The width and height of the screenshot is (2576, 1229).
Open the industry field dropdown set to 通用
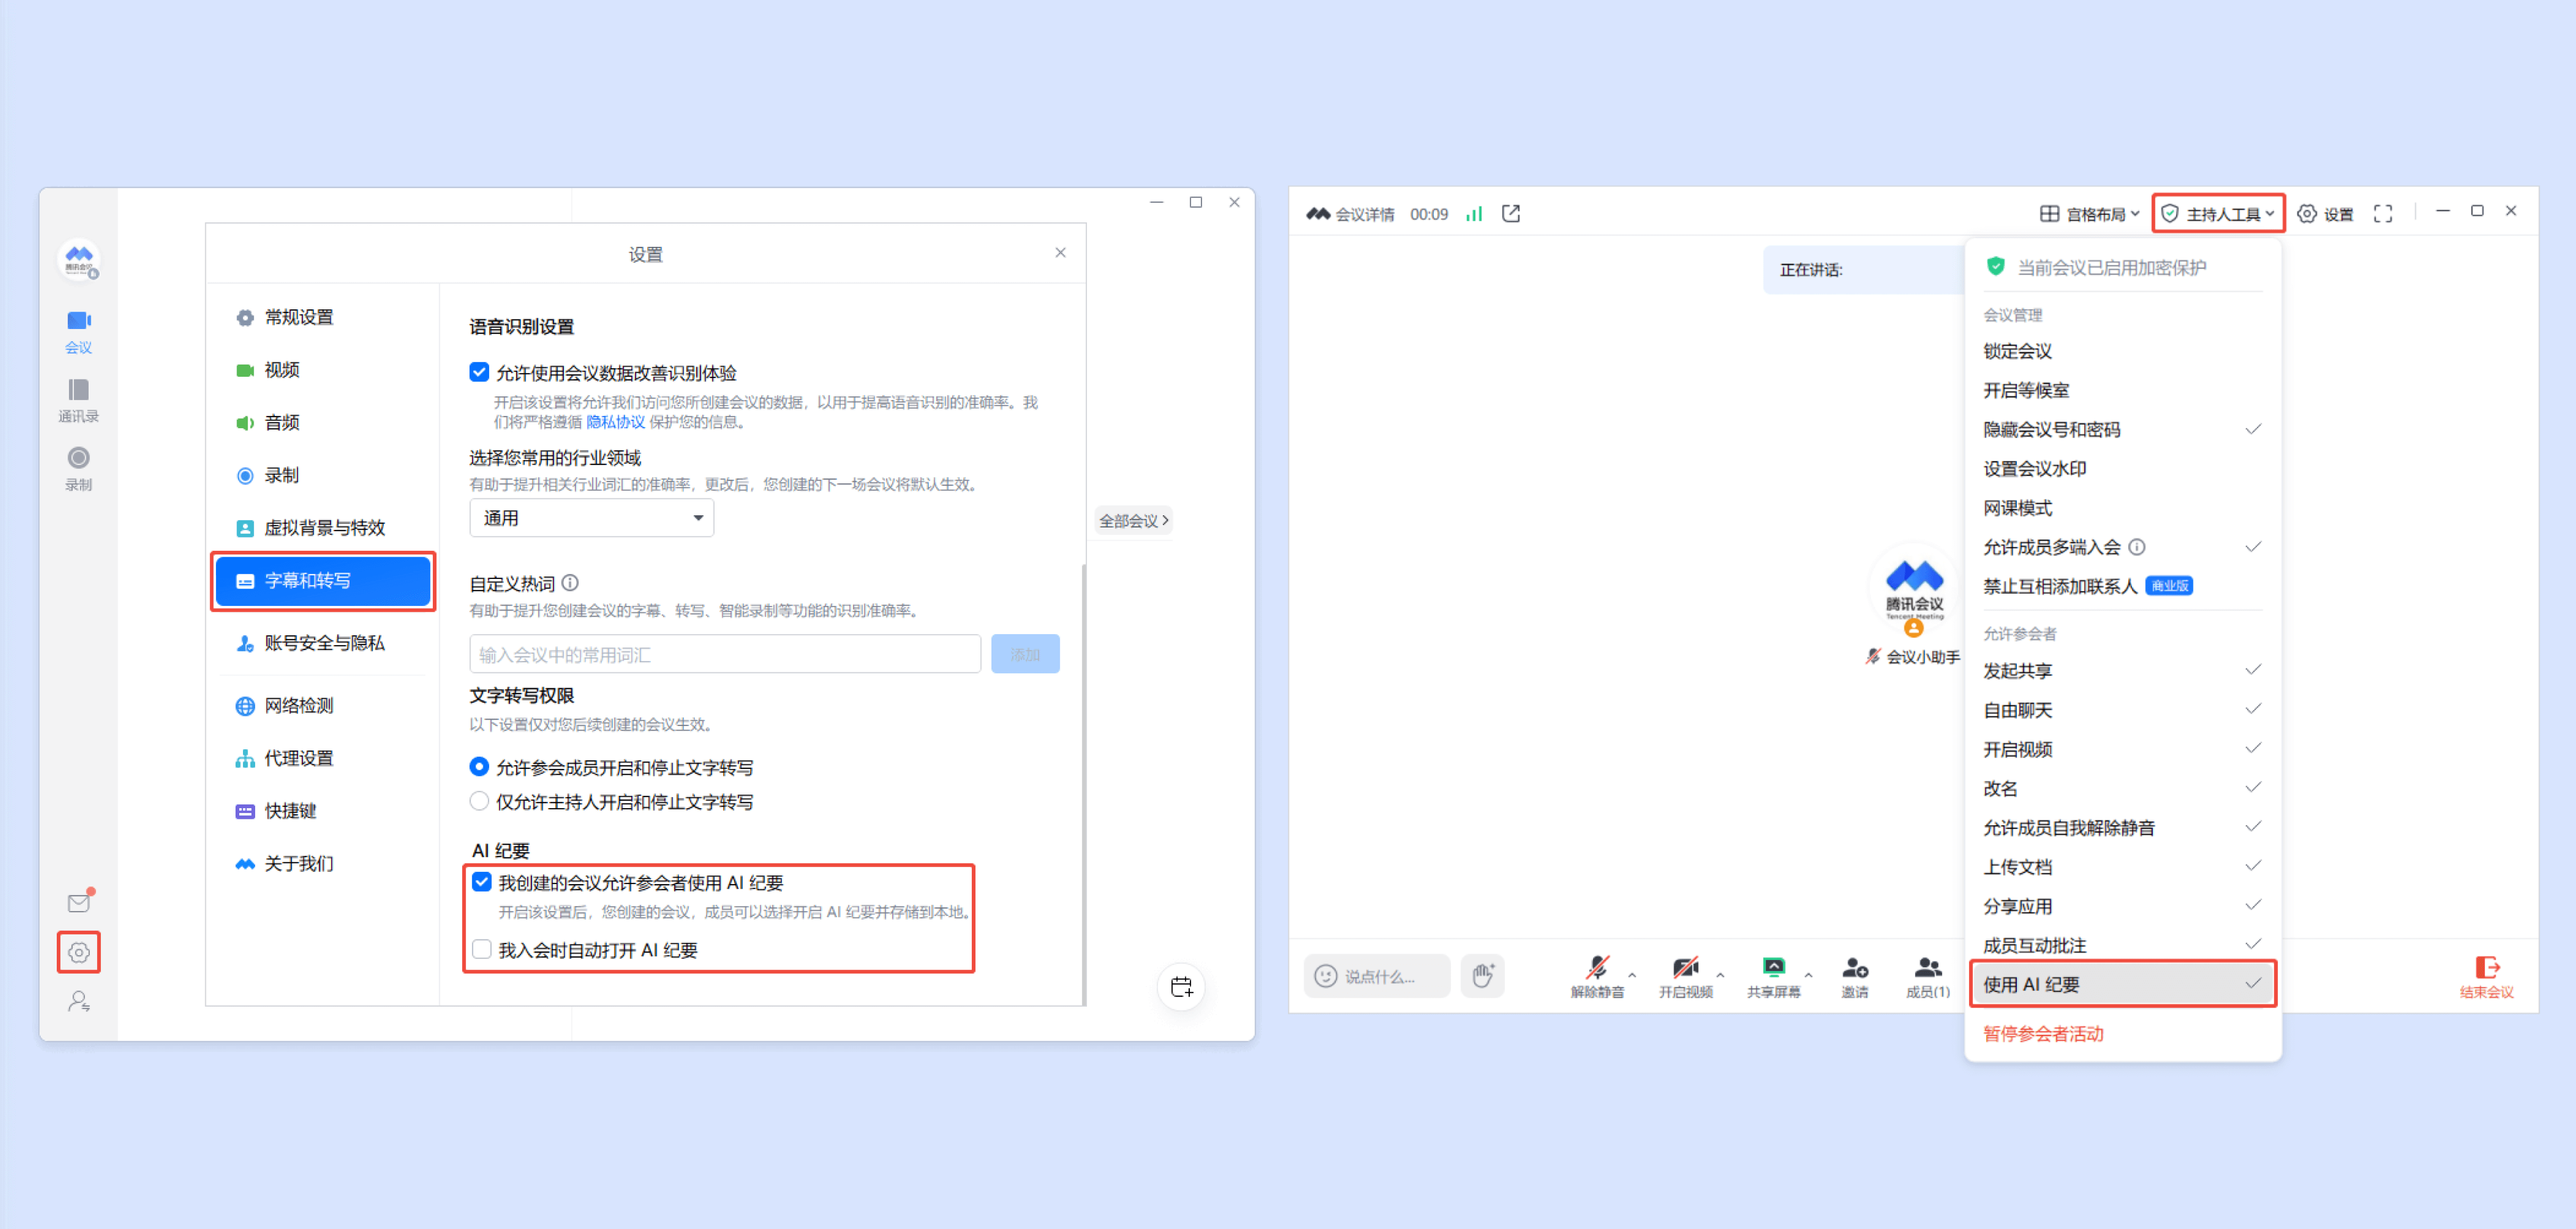592,518
